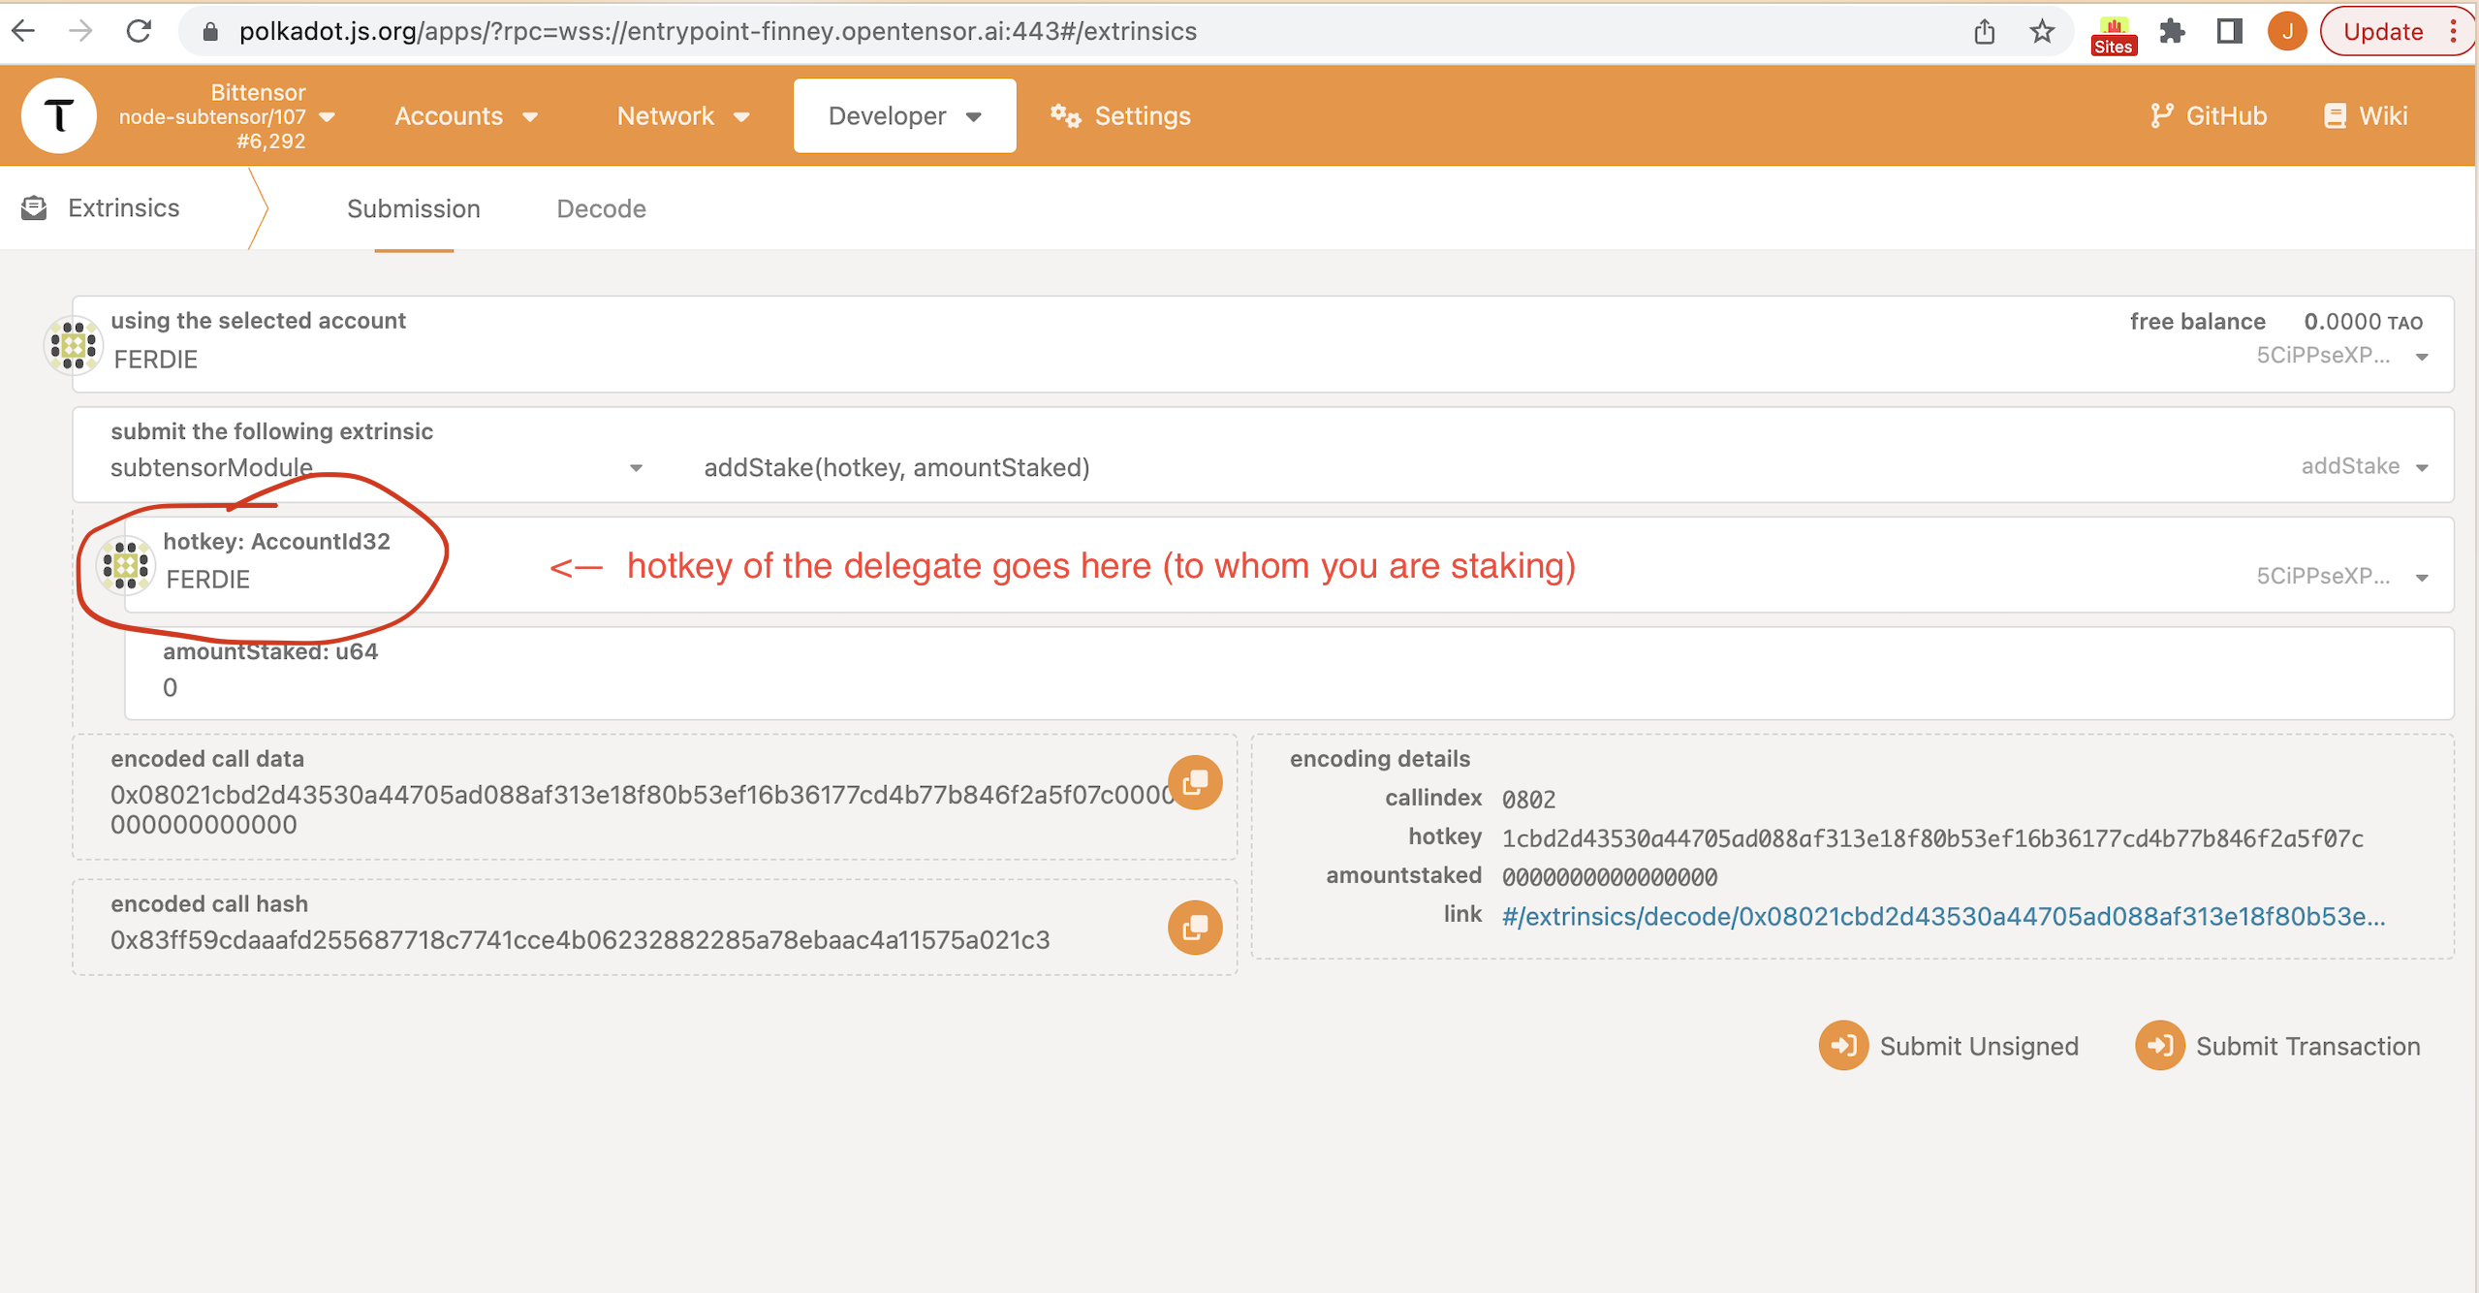Switch to the Decode tab
Screen dimensions: 2479x1293
pyautogui.click(x=601, y=208)
